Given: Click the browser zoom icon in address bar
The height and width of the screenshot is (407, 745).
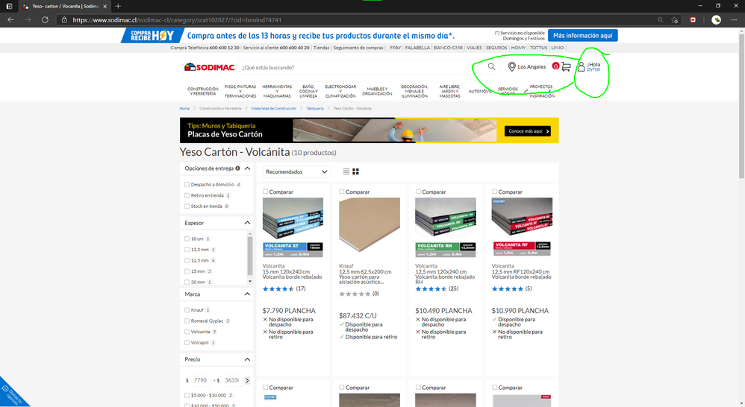Looking at the screenshot, I should (660, 20).
